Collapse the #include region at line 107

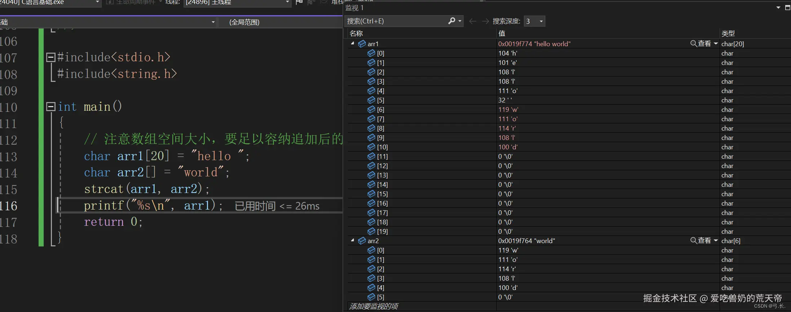coord(51,57)
